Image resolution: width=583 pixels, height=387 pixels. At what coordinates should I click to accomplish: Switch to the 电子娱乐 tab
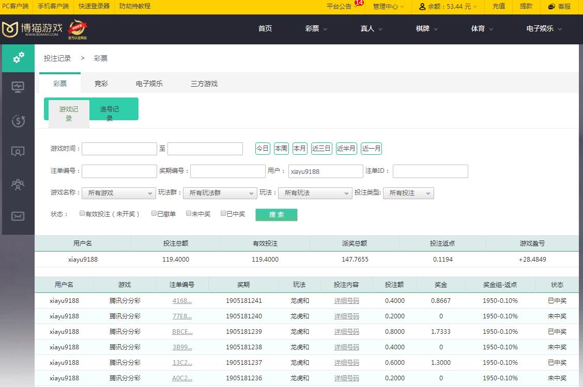click(149, 84)
